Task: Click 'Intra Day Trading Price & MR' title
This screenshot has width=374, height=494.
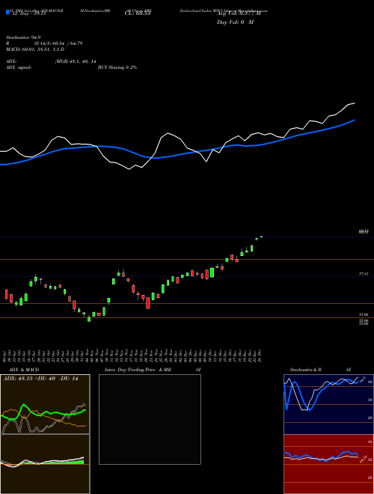Action: [138, 370]
